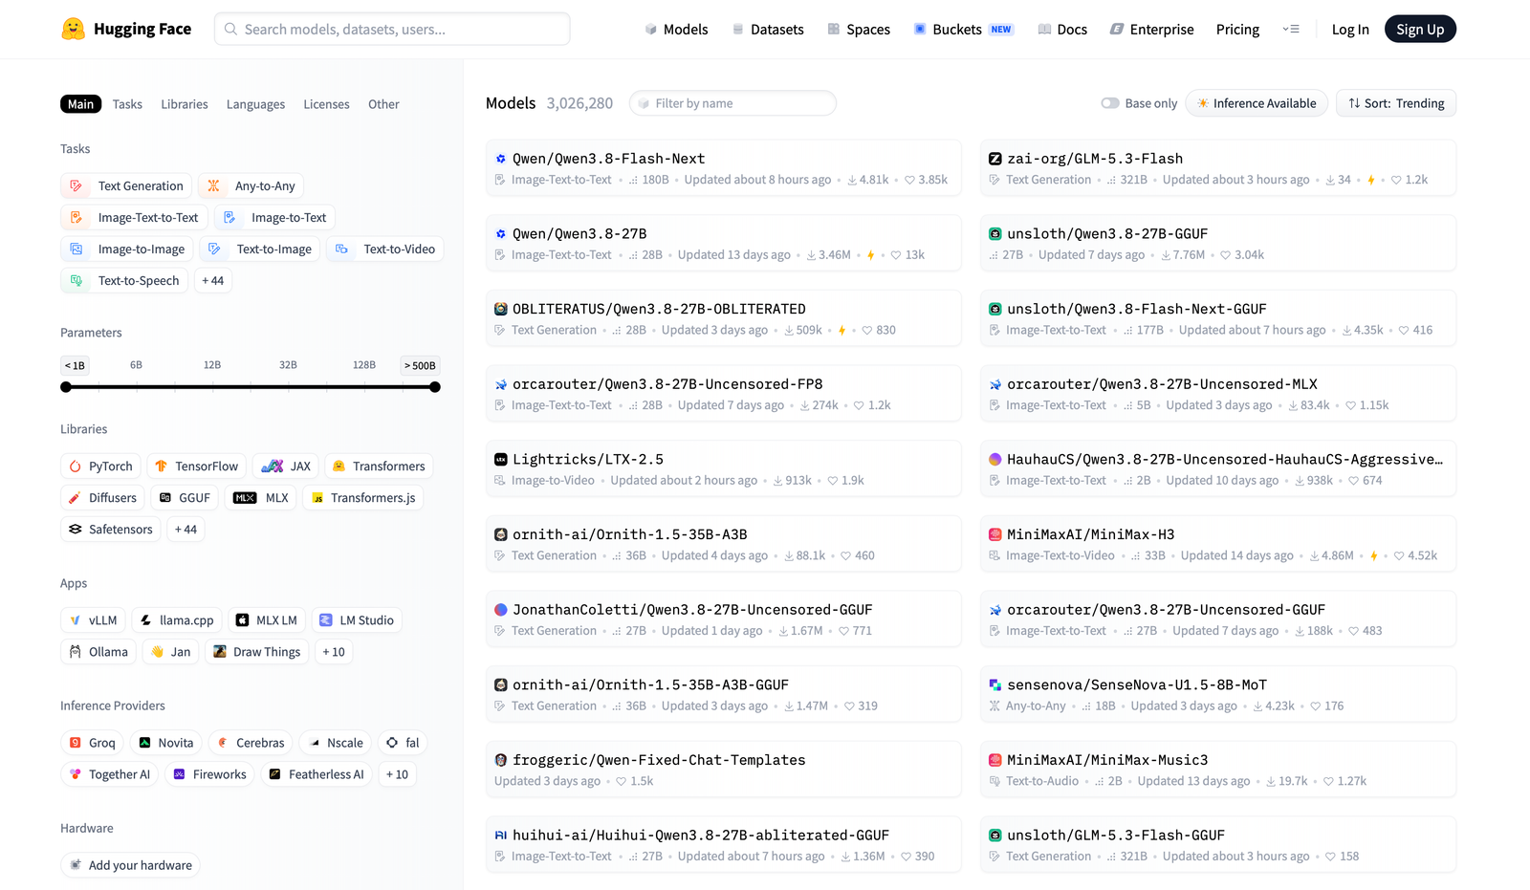The image size is (1530, 890).
Task: Switch to the Languages filter tab
Action: click(255, 104)
